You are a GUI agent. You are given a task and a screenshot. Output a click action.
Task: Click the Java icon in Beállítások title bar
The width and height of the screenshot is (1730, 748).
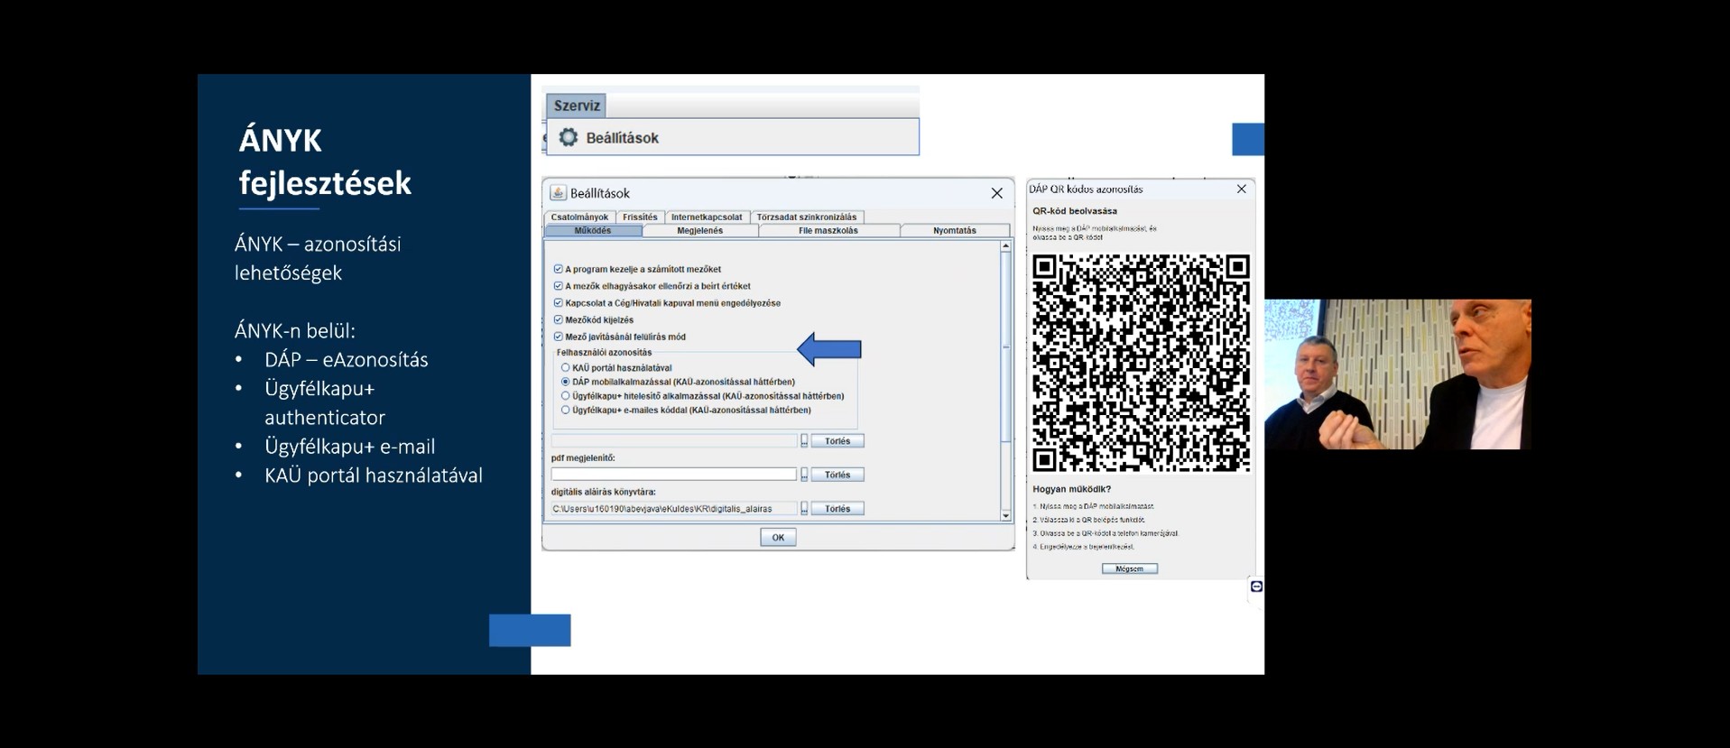(558, 193)
